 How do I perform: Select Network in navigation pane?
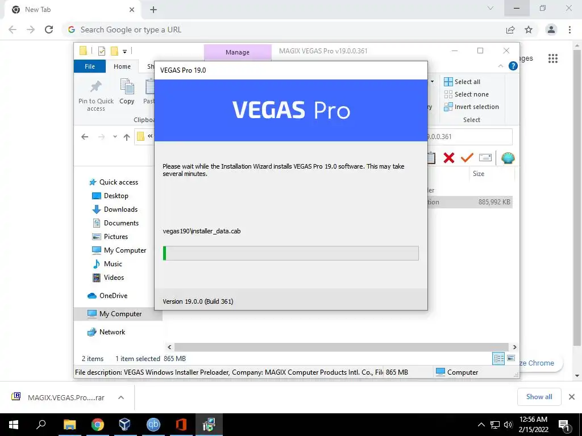point(106,332)
